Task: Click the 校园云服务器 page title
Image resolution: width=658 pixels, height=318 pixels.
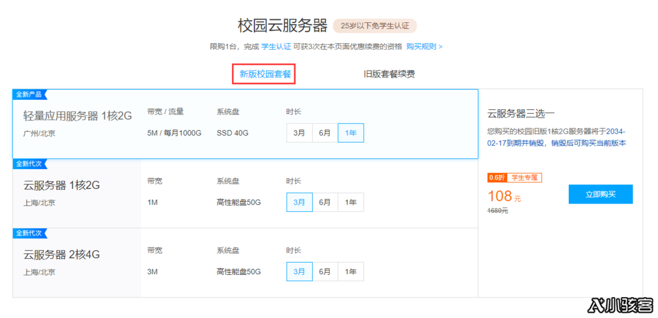Action: point(282,25)
